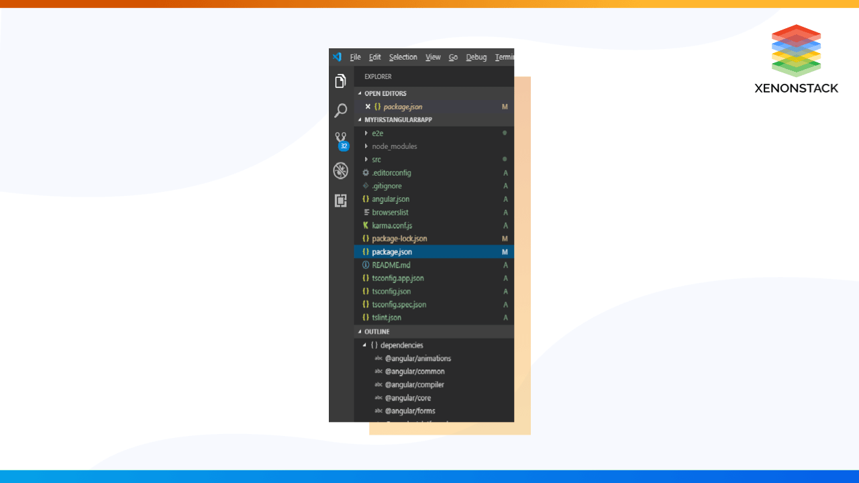This screenshot has height=483, width=859.
Task: Open the angular.json file
Action: tap(391, 199)
